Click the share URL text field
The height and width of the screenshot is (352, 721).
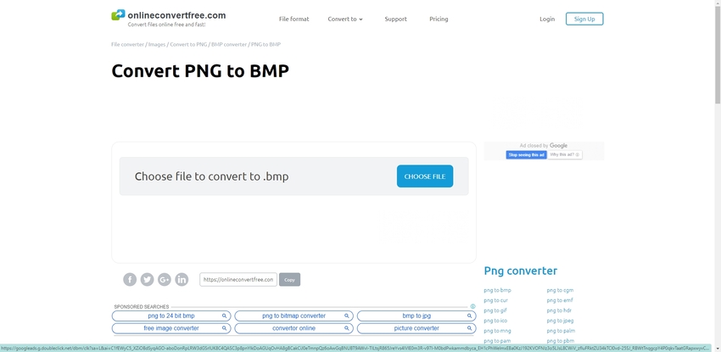click(x=238, y=279)
